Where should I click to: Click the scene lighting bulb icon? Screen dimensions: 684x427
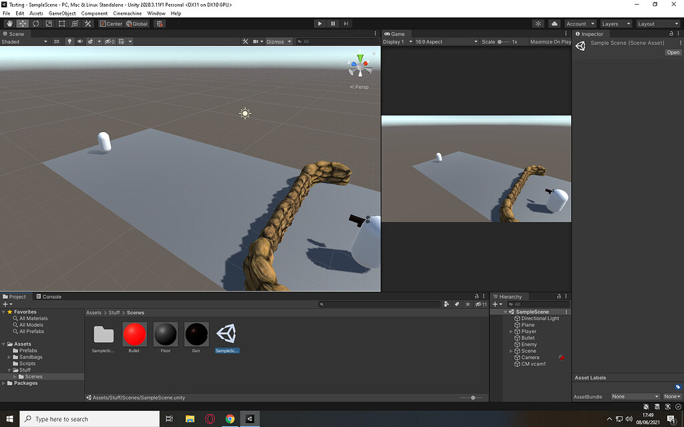point(69,41)
